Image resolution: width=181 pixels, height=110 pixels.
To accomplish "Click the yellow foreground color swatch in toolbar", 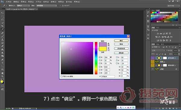I will click(x=2, y=82).
